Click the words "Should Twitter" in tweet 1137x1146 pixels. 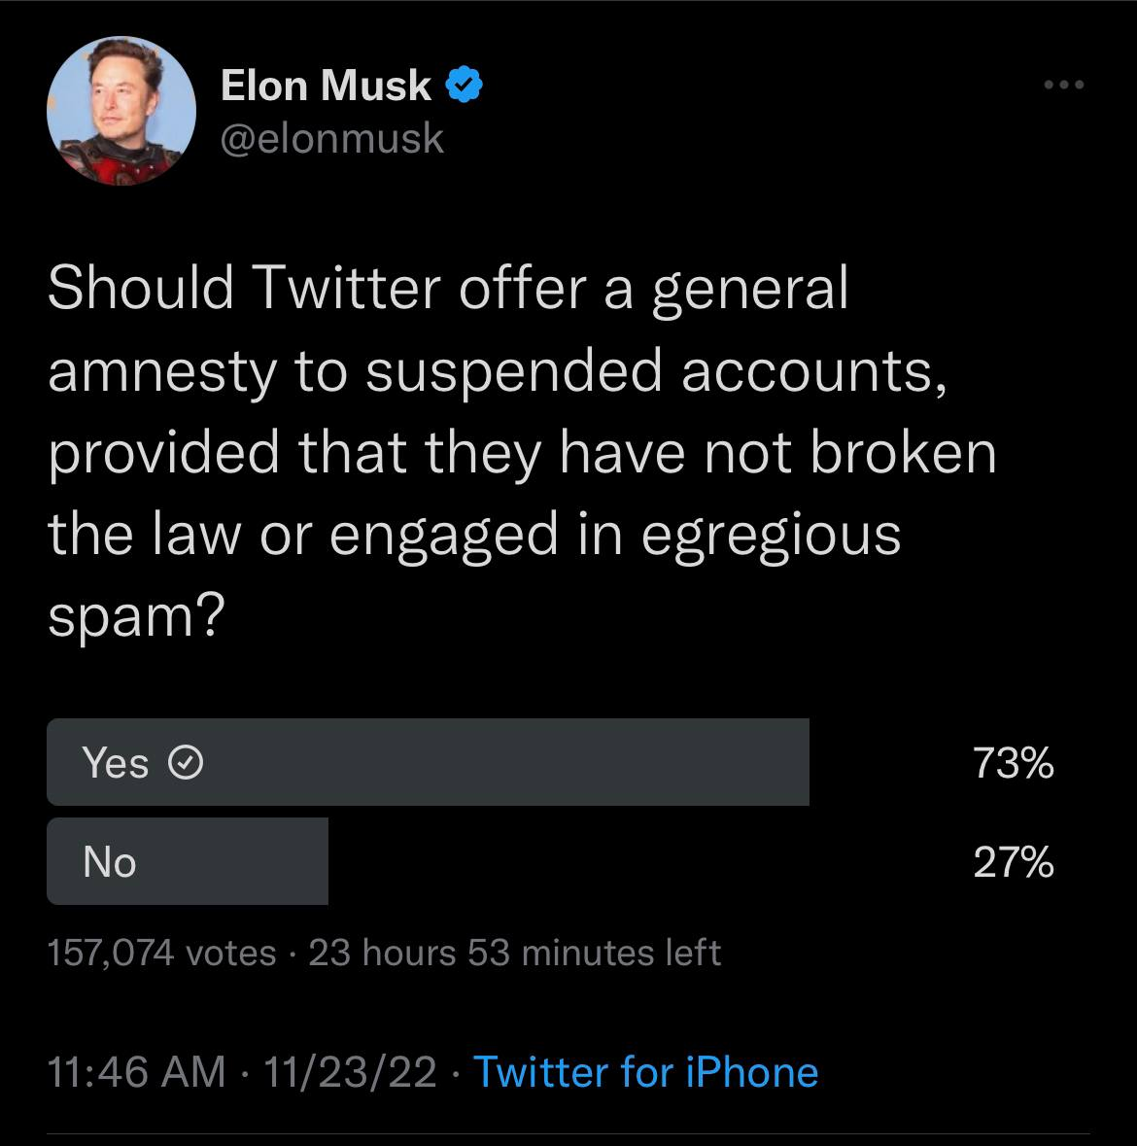(x=245, y=290)
